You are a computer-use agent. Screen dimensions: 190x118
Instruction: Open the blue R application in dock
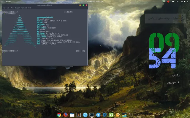(85, 115)
